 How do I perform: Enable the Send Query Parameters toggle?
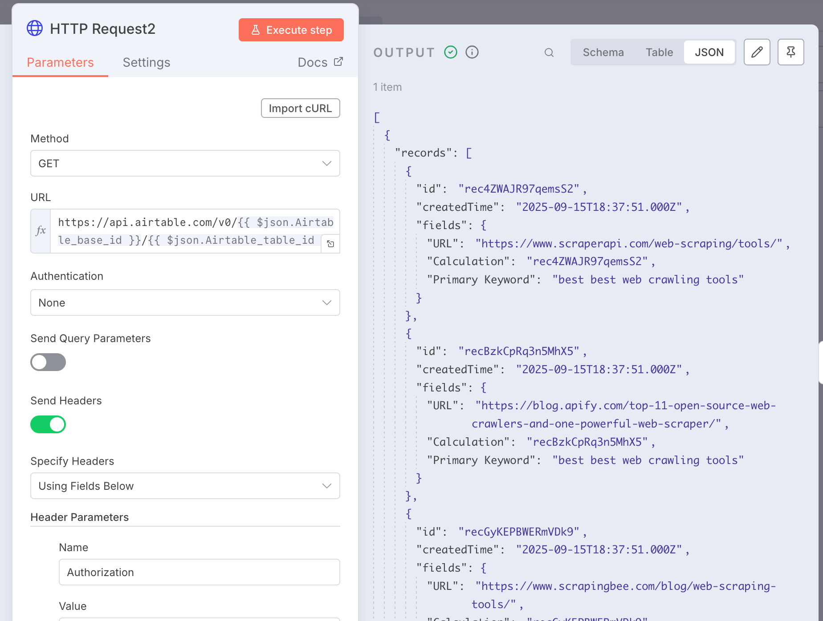(x=48, y=362)
